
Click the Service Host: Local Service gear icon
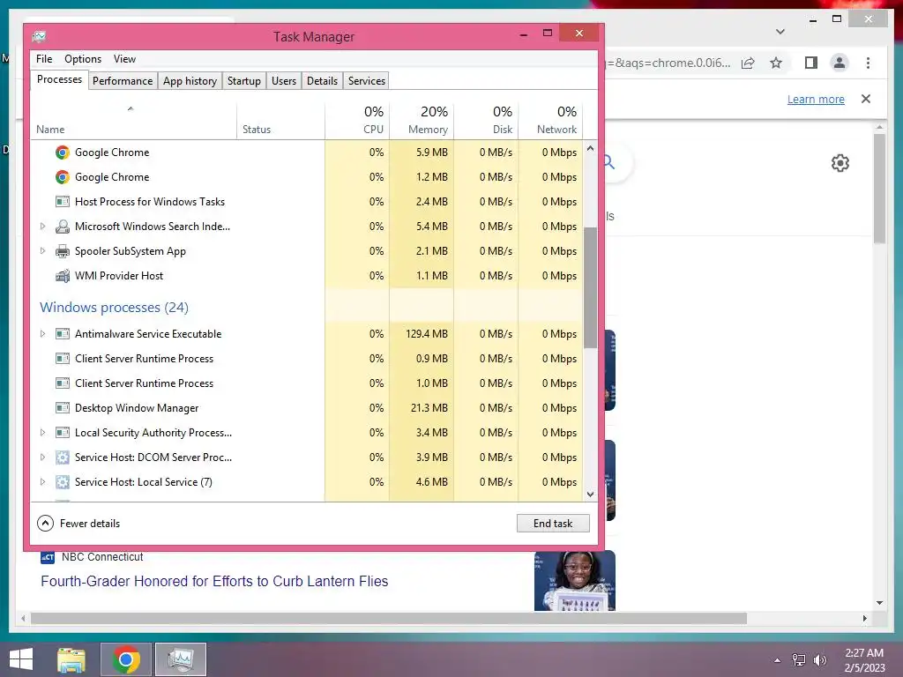(63, 482)
